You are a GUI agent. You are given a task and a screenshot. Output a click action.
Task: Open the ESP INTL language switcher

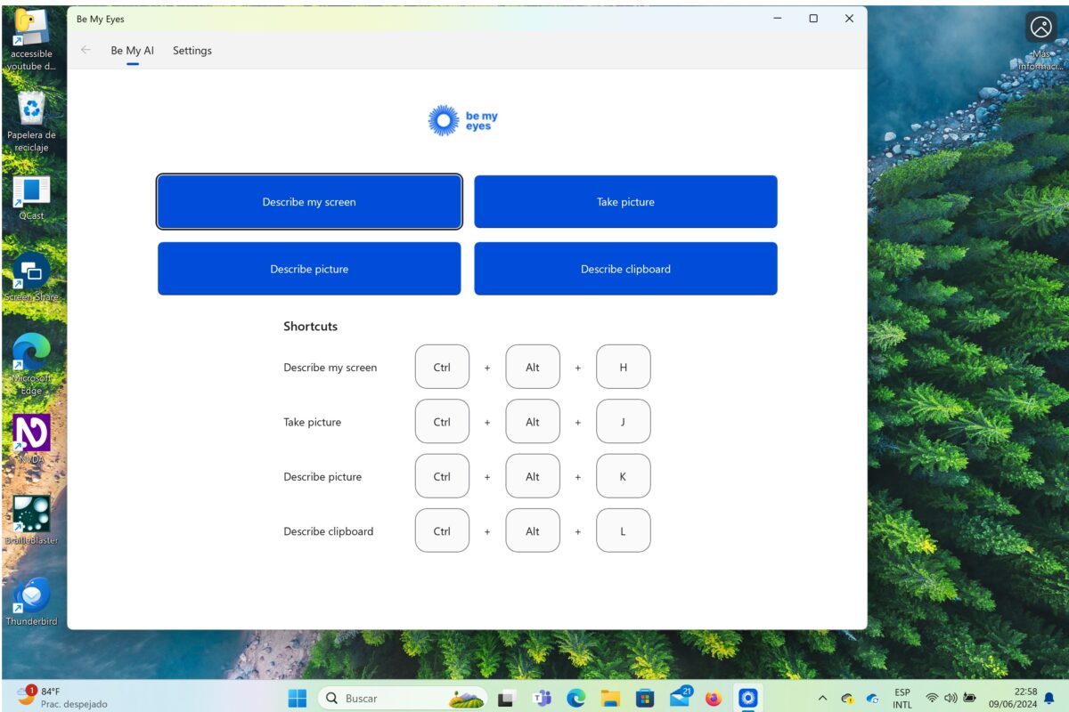tap(902, 698)
